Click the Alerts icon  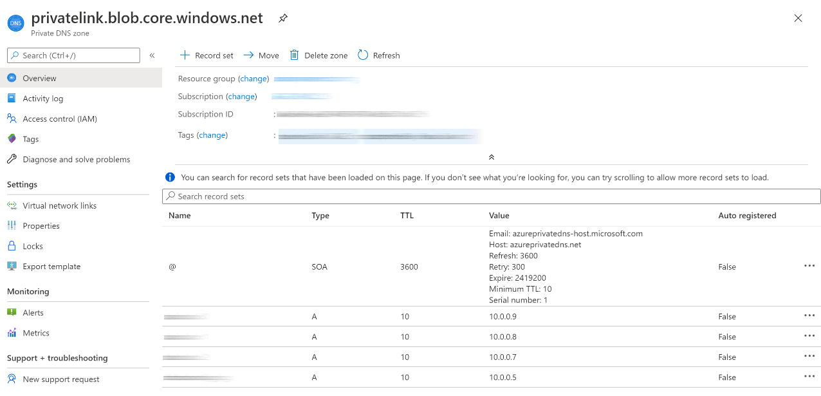click(x=12, y=312)
